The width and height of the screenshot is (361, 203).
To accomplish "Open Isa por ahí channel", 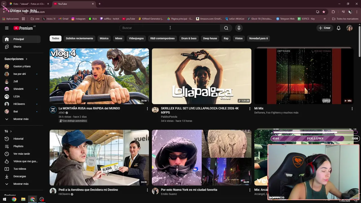I will 21,74.
